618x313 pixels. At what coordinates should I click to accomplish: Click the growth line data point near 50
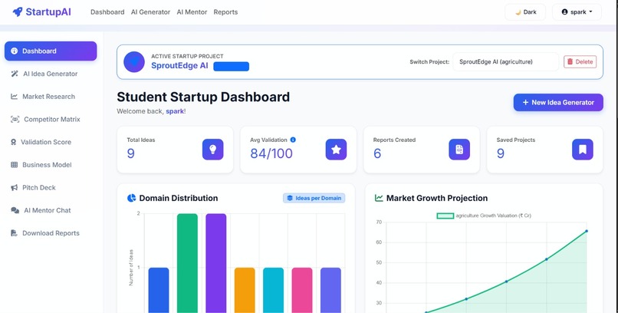[546, 259]
